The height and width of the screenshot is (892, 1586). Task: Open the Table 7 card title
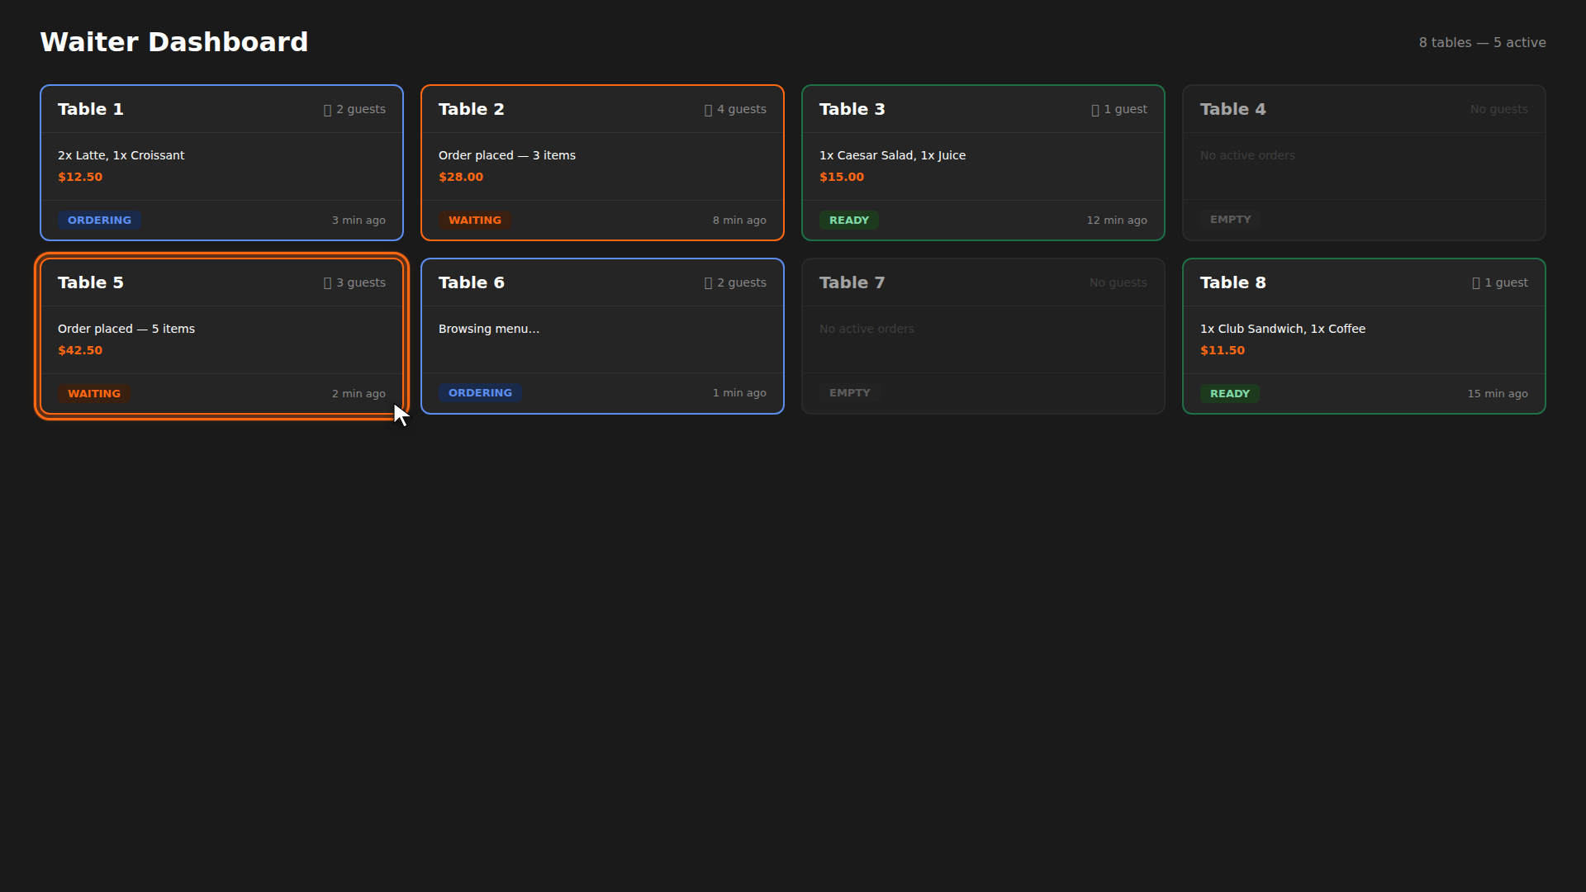click(x=852, y=282)
